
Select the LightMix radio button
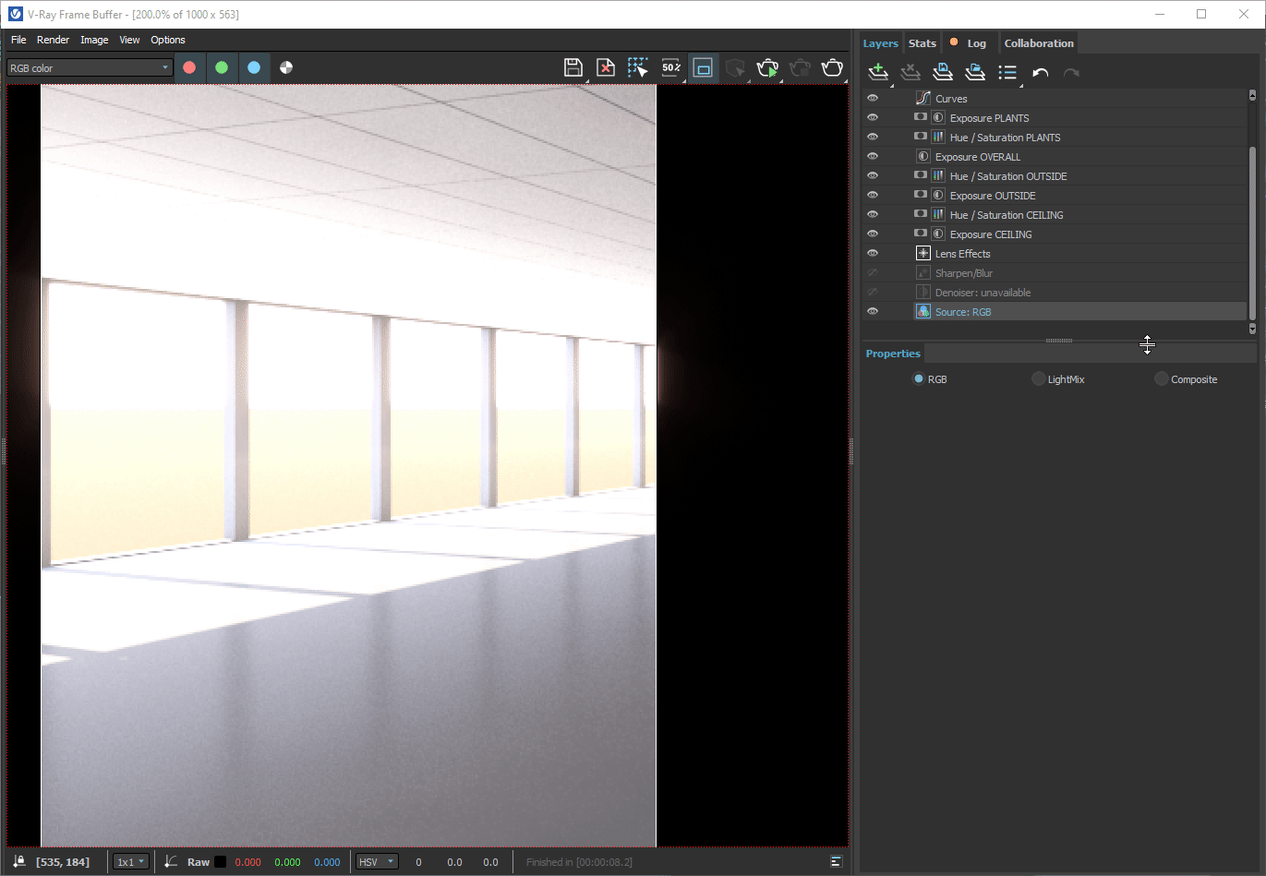(x=1038, y=378)
